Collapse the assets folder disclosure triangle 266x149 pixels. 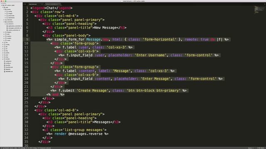[x=4, y=10]
